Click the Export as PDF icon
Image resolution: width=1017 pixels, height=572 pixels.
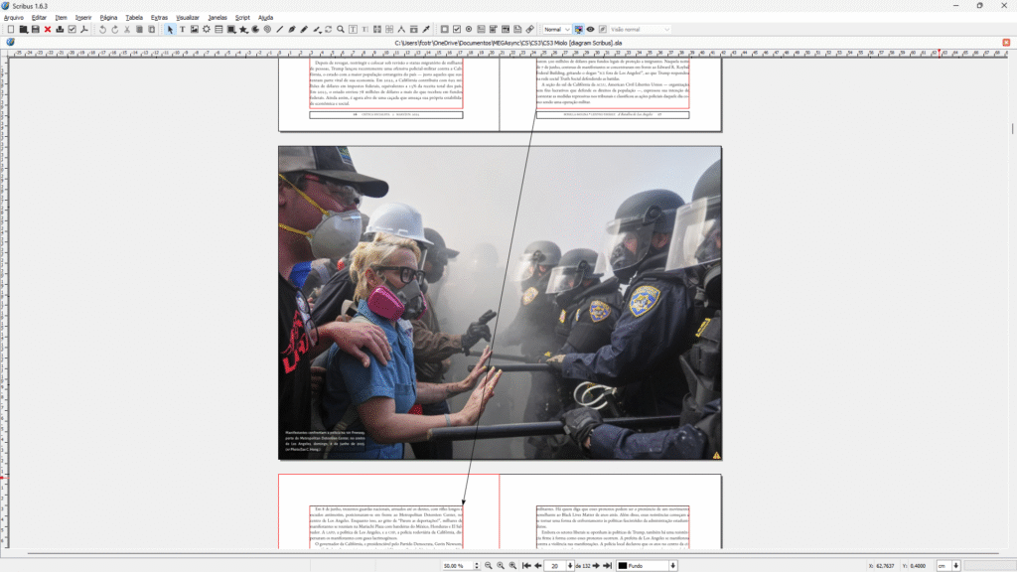tap(84, 30)
